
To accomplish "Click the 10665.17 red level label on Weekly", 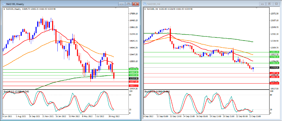I will [x=134, y=86].
